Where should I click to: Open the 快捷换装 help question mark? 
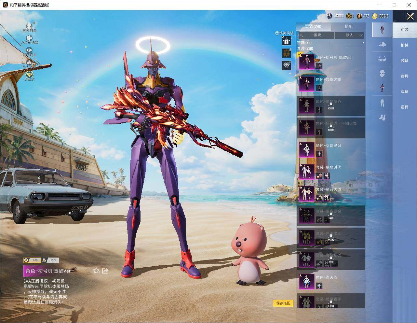pyautogui.click(x=277, y=33)
